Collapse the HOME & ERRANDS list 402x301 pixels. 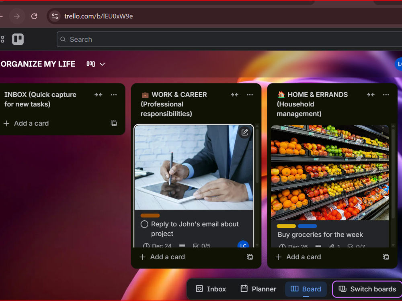pos(371,95)
